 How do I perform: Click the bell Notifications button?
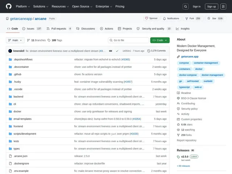pos(171,18)
